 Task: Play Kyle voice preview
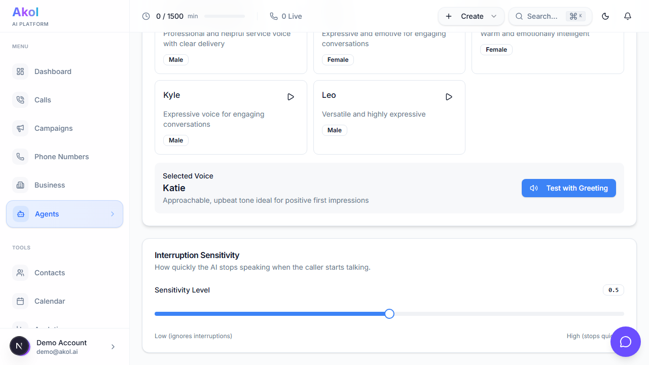pos(291,97)
